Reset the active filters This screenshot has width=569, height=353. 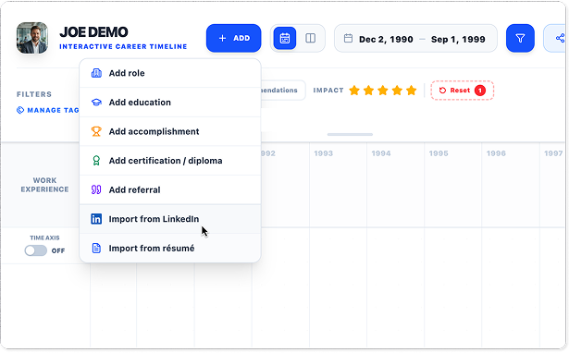(462, 91)
